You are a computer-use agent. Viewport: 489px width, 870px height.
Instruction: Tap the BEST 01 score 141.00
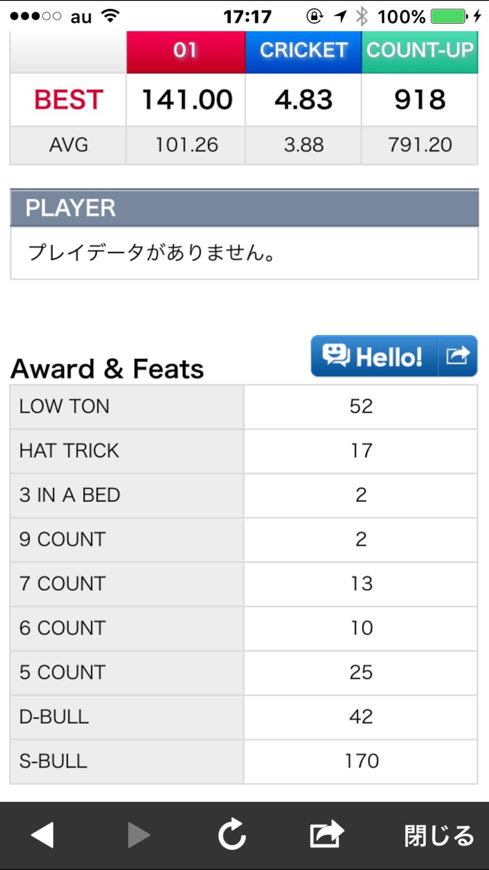click(x=186, y=100)
